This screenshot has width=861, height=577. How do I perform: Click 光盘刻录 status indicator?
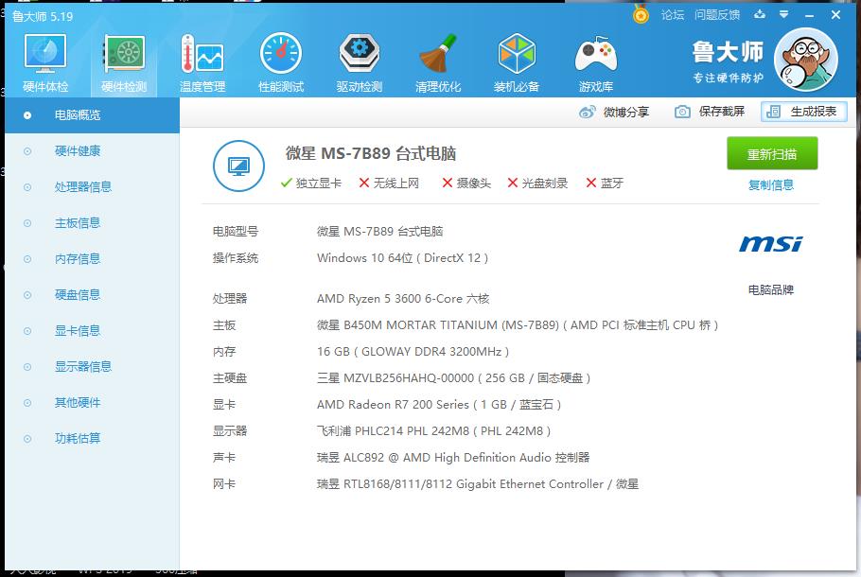tap(537, 184)
